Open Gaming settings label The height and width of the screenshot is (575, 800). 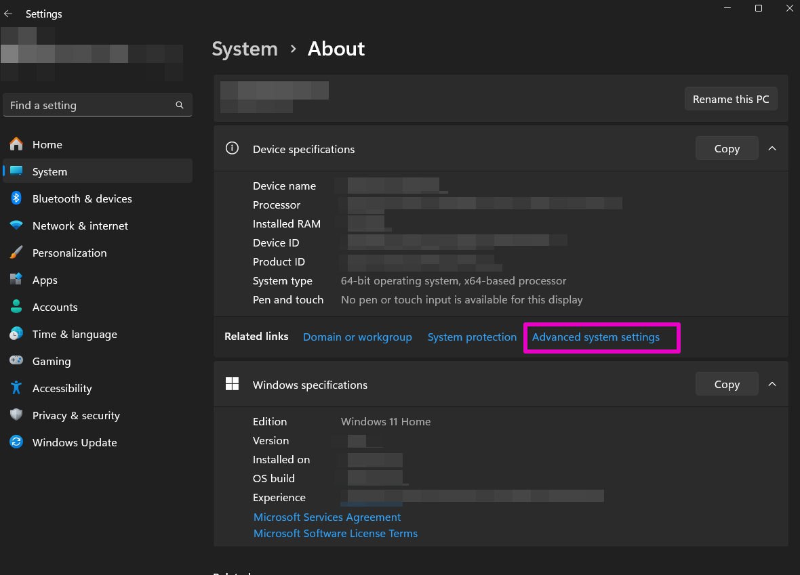pos(52,362)
